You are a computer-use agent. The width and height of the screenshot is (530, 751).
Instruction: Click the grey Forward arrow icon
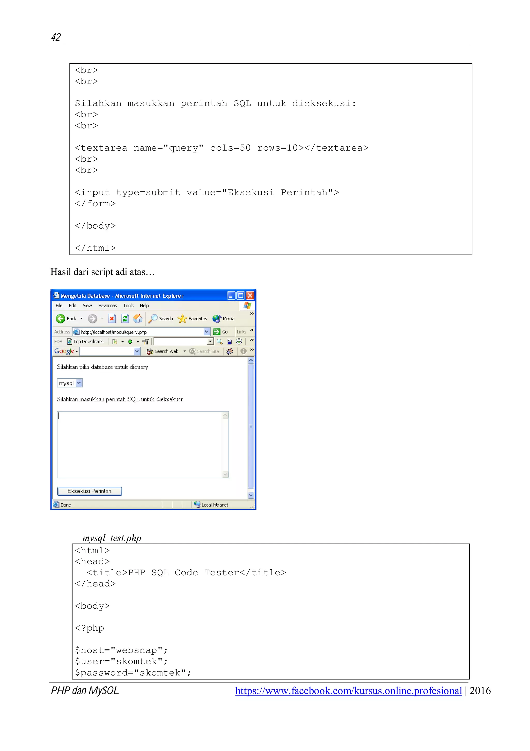92,318
